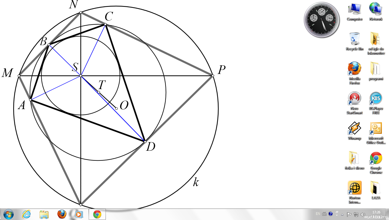Open Windows Explorer from the taskbar
The width and height of the screenshot is (389, 220).
44,214
